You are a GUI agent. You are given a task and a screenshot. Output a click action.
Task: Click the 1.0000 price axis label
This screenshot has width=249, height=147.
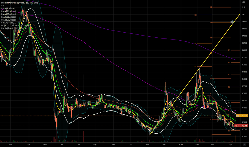(244, 22)
